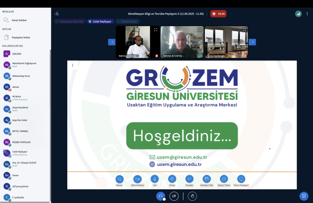The width and height of the screenshot is (313, 203).
Task: Click the Web Kamera icon on slide
Action: click(137, 179)
